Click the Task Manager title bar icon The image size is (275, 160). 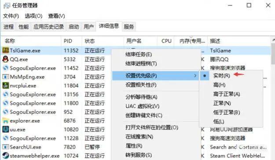7,6
